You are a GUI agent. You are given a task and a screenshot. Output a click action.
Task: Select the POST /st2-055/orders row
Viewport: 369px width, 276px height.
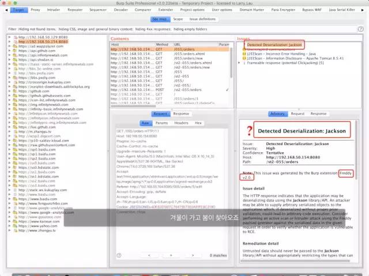169,90
